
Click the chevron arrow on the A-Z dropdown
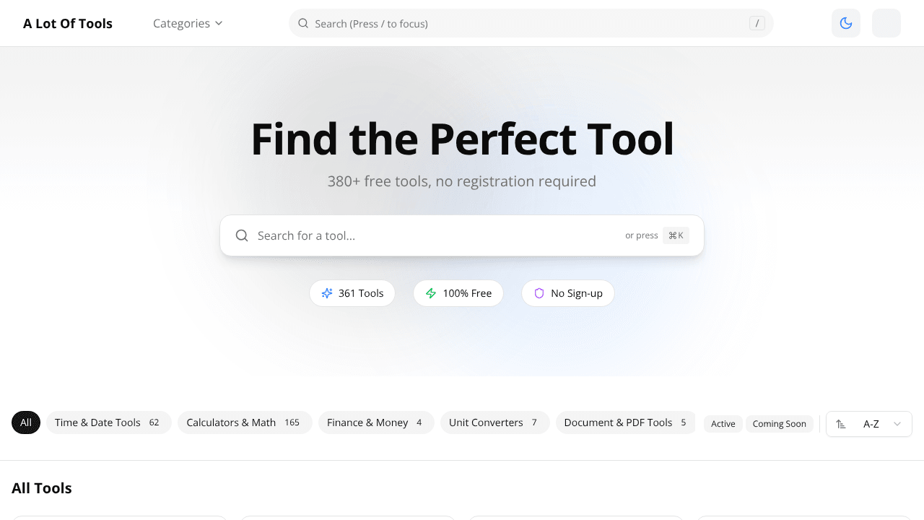click(x=897, y=424)
